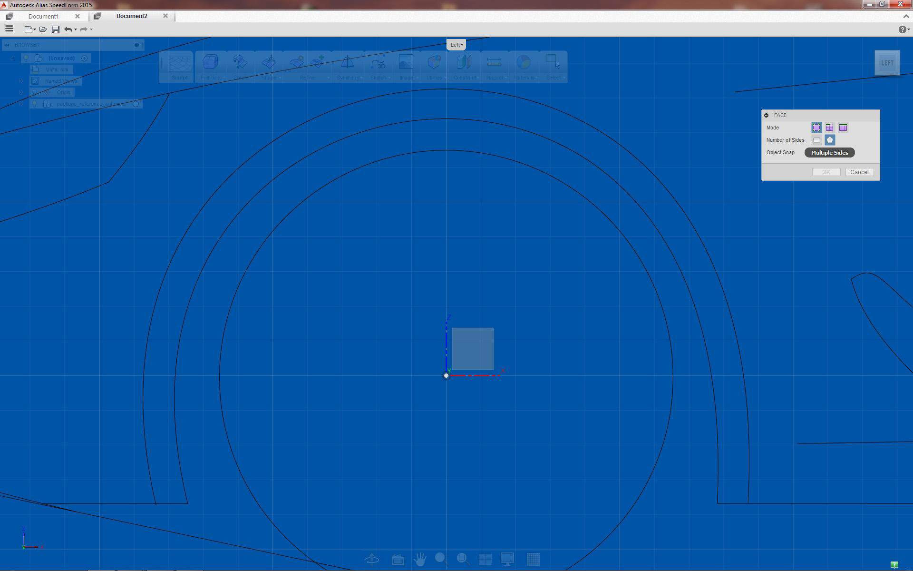Open the grid settings icon
Image resolution: width=913 pixels, height=571 pixels.
coord(533,559)
